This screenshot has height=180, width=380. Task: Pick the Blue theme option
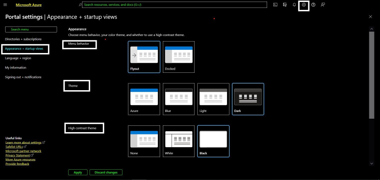pyautogui.click(x=179, y=99)
